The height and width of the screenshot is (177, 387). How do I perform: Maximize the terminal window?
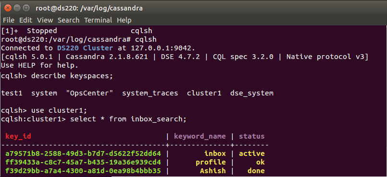coord(26,8)
